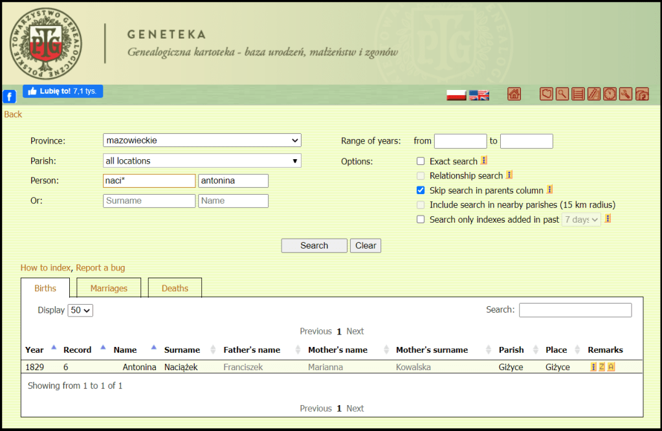Tick Search only indexes added in past
This screenshot has width=662, height=431.
(421, 219)
